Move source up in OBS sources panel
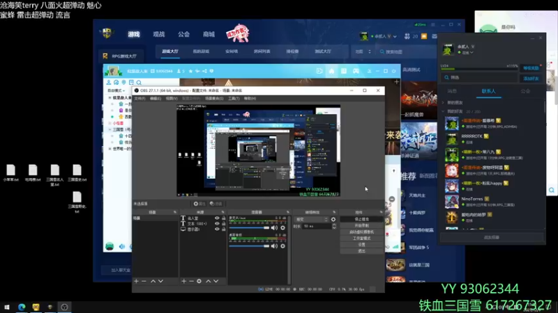The image size is (558, 313). pos(208,281)
